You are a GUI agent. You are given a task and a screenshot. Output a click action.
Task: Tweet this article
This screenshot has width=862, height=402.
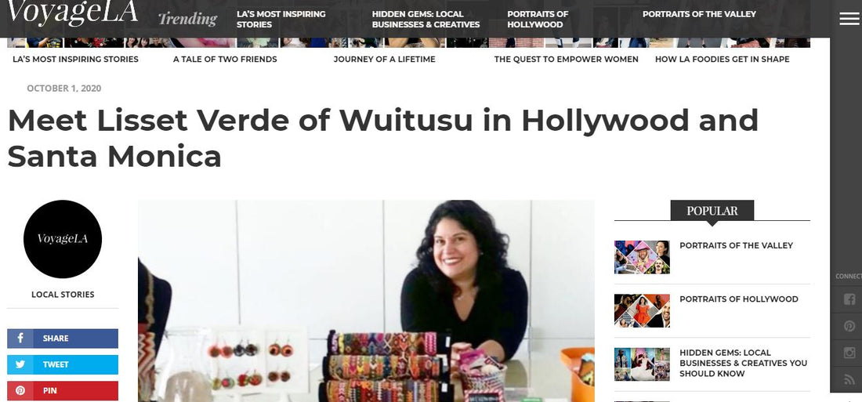(x=63, y=364)
